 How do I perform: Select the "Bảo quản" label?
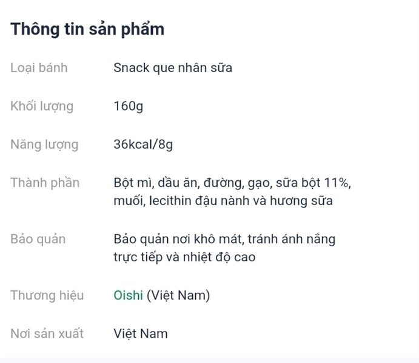(x=38, y=239)
